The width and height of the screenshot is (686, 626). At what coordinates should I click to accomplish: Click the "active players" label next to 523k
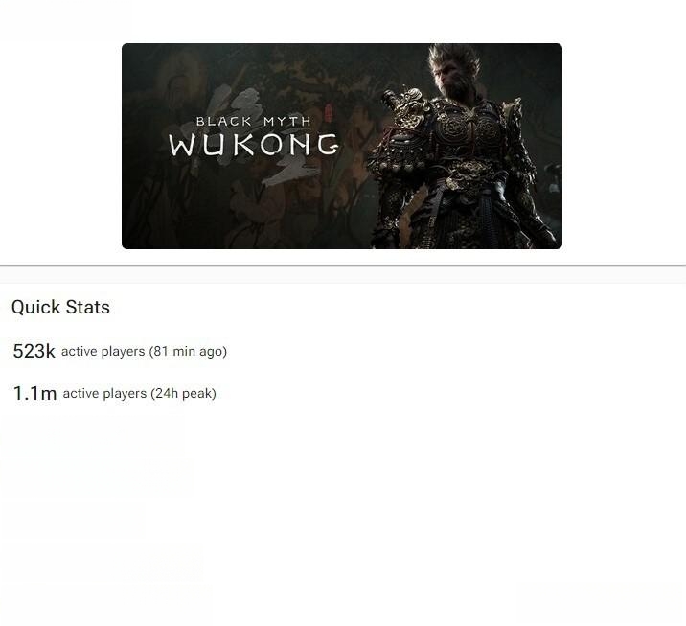pyautogui.click(x=103, y=352)
